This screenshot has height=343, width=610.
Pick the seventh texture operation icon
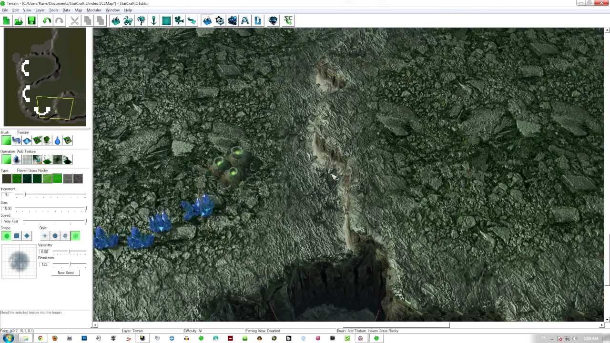tap(67, 160)
